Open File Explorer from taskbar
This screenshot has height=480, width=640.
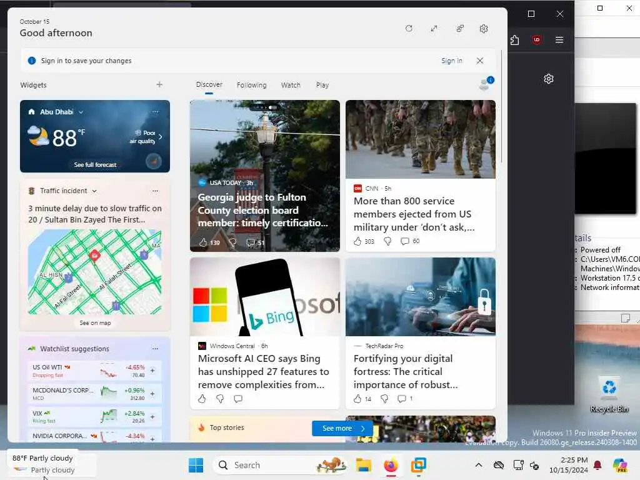[363, 465]
